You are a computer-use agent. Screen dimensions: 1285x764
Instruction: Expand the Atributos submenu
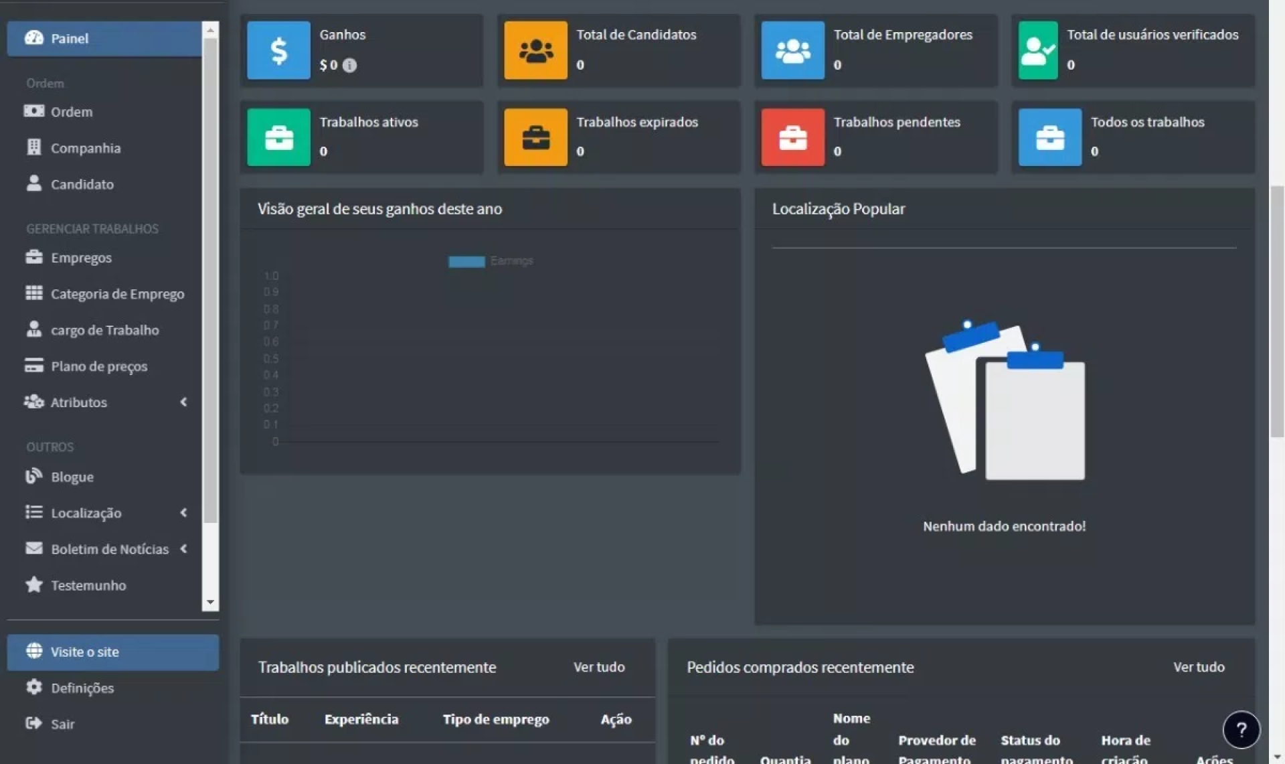coord(183,402)
